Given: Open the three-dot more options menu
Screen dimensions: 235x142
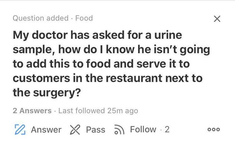Looking at the screenshot, I should pos(214,129).
